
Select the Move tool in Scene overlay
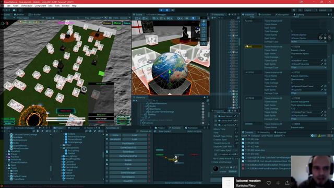pos(204,25)
